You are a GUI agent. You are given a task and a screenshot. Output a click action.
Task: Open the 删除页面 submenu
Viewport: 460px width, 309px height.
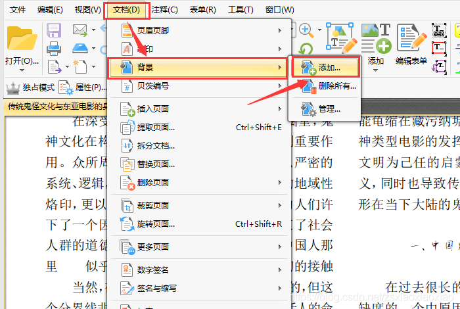coord(198,183)
